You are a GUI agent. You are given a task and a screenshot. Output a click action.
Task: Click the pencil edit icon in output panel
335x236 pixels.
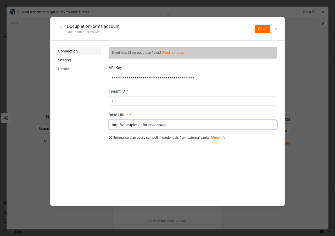(x=323, y=23)
